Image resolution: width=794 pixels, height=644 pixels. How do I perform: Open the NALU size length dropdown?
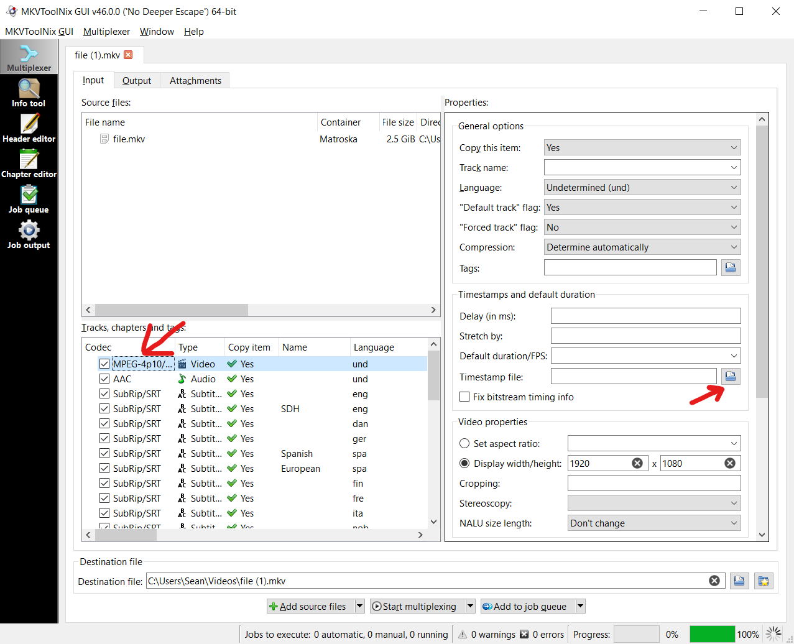click(x=654, y=523)
